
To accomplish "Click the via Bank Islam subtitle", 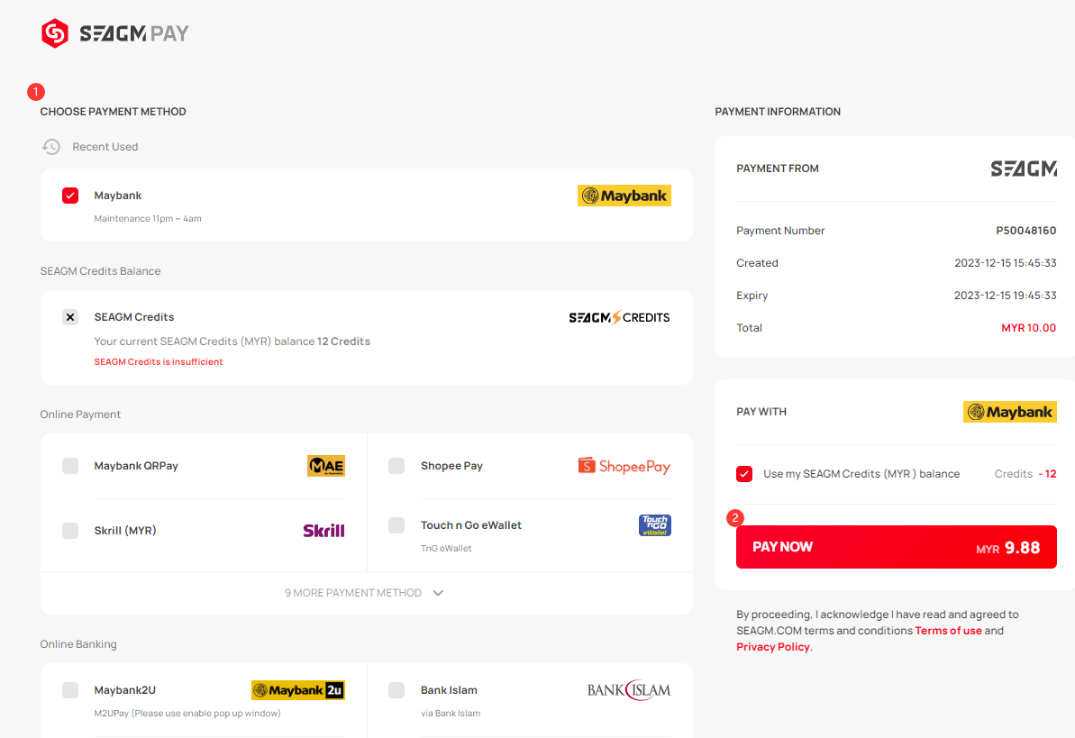I will pyautogui.click(x=451, y=714).
